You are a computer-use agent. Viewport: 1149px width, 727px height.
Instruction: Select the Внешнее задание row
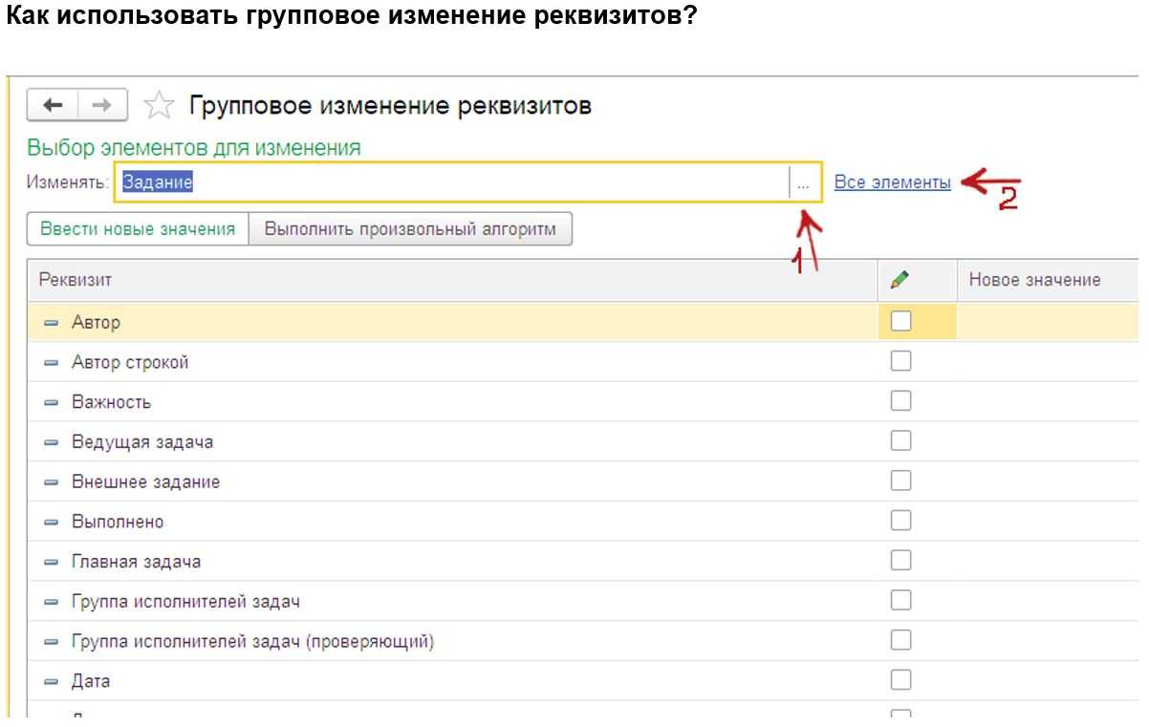(x=145, y=481)
